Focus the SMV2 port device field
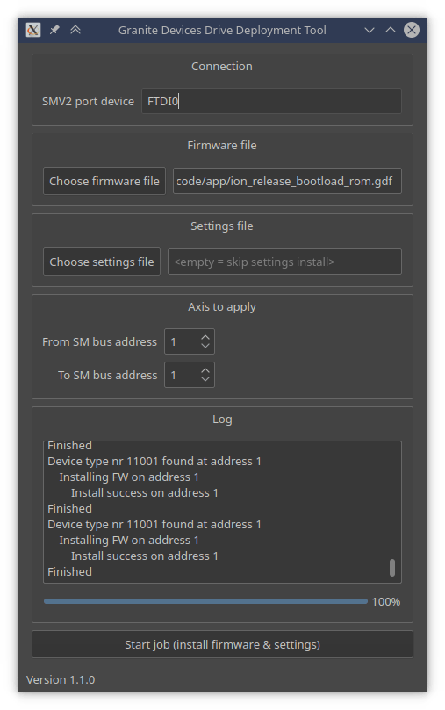This screenshot has height=710, width=445. click(271, 101)
